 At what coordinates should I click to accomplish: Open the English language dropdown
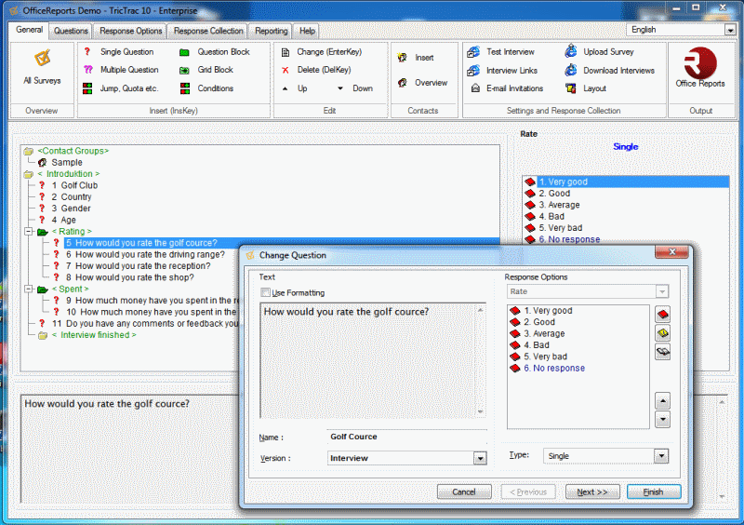tap(730, 30)
